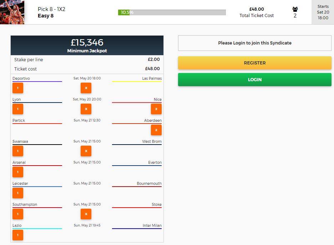334x245 pixels.
Task: Choose home win 1 for Lazio
Action: point(18,235)
